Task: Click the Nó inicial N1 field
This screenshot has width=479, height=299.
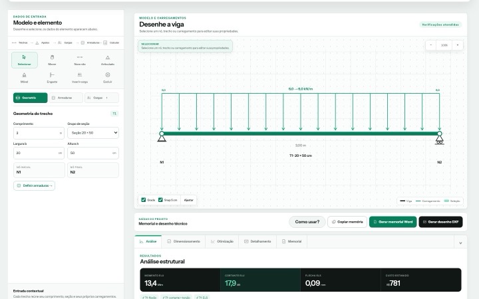Action: 39,170
